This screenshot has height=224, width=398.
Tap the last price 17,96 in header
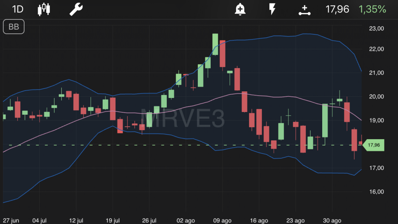tap(337, 9)
